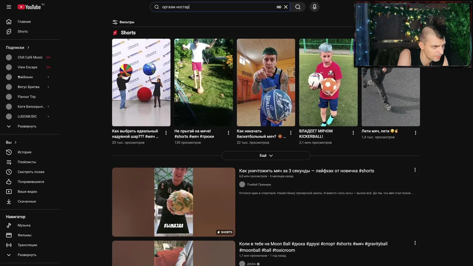This screenshot has width=473, height=266.
Task: Open options for 'Как выбрать идеальный надувной шар'
Action: point(166,133)
